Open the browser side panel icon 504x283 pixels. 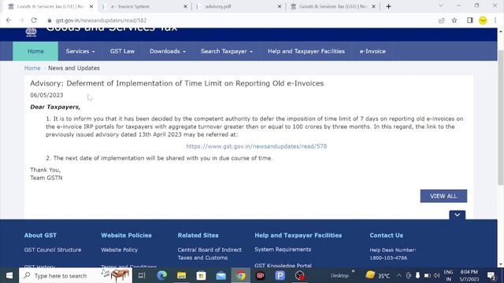pyautogui.click(x=469, y=20)
